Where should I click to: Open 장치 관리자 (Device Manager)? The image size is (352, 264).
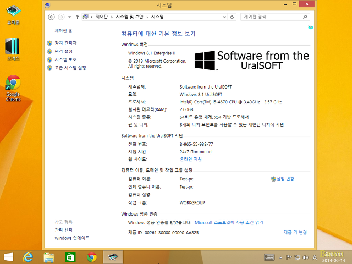(x=65, y=43)
